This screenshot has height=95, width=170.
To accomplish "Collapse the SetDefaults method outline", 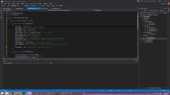I will click(x=7, y=24).
